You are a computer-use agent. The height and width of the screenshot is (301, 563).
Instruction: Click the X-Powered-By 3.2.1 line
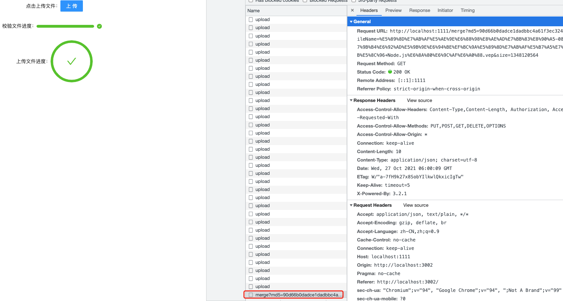click(x=382, y=193)
